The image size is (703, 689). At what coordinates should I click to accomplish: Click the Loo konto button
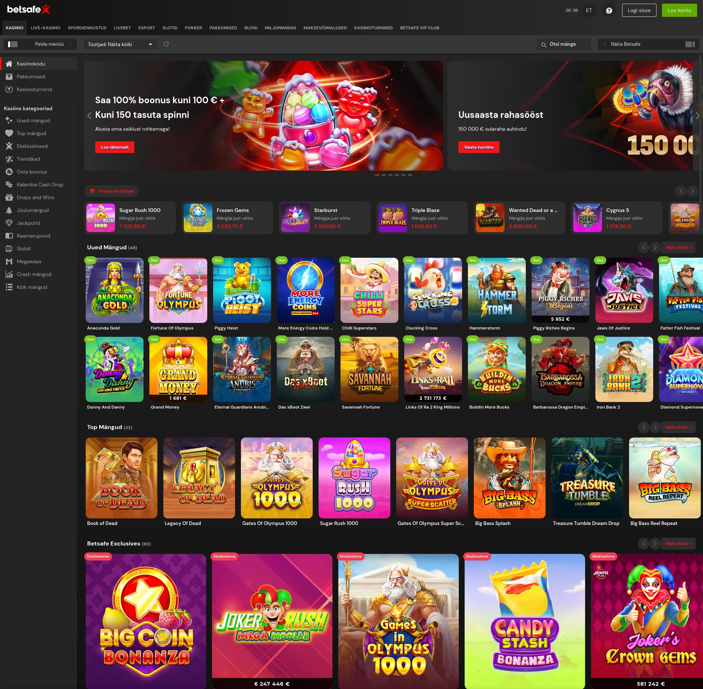click(x=679, y=10)
